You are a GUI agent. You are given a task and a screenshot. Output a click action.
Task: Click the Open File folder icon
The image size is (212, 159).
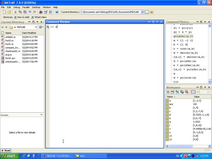click(x=9, y=12)
